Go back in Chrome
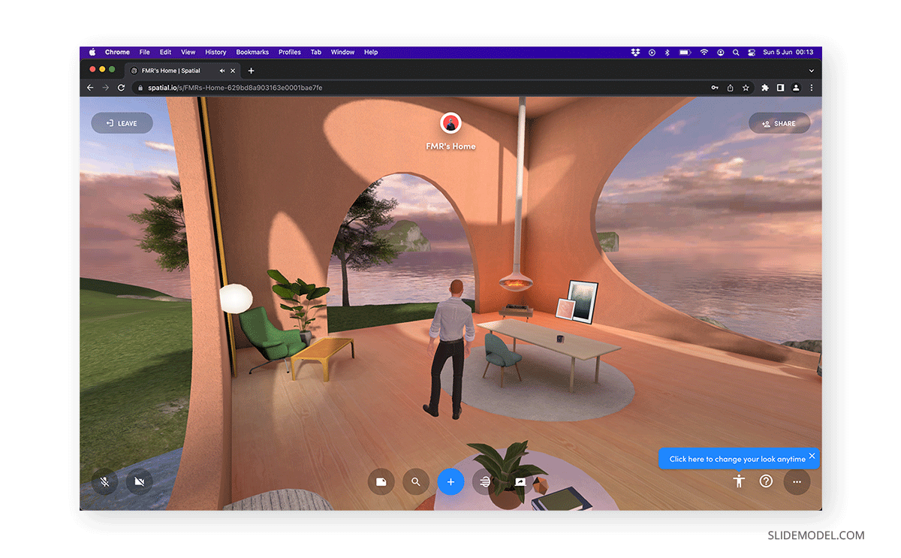Image resolution: width=901 pixels, height=558 pixels. (x=90, y=88)
